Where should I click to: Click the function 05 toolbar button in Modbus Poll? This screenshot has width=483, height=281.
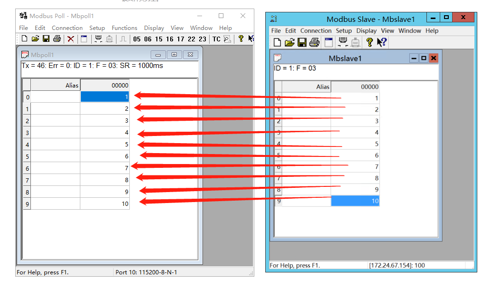(x=137, y=39)
